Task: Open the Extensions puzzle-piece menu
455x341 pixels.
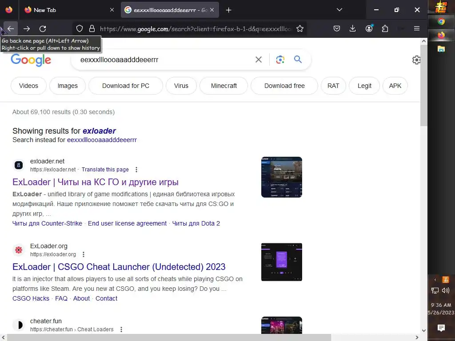Action: coord(385,28)
